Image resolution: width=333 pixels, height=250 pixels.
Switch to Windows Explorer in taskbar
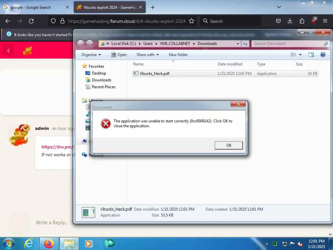click(x=69, y=243)
